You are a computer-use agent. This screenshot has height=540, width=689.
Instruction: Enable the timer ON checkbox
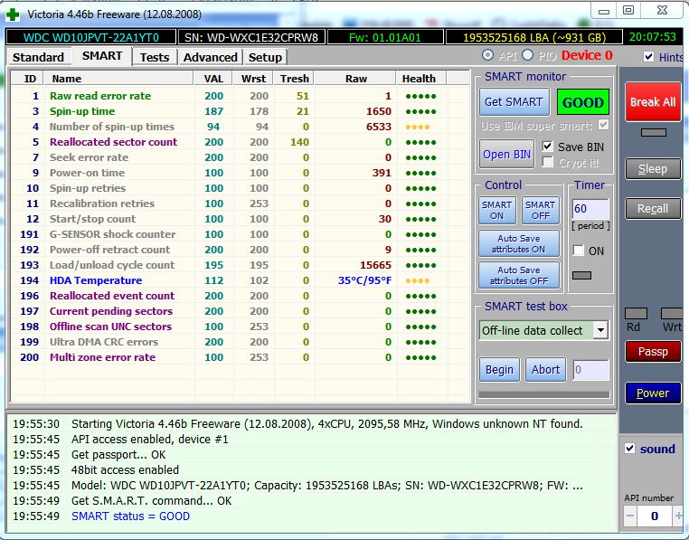pos(579,251)
